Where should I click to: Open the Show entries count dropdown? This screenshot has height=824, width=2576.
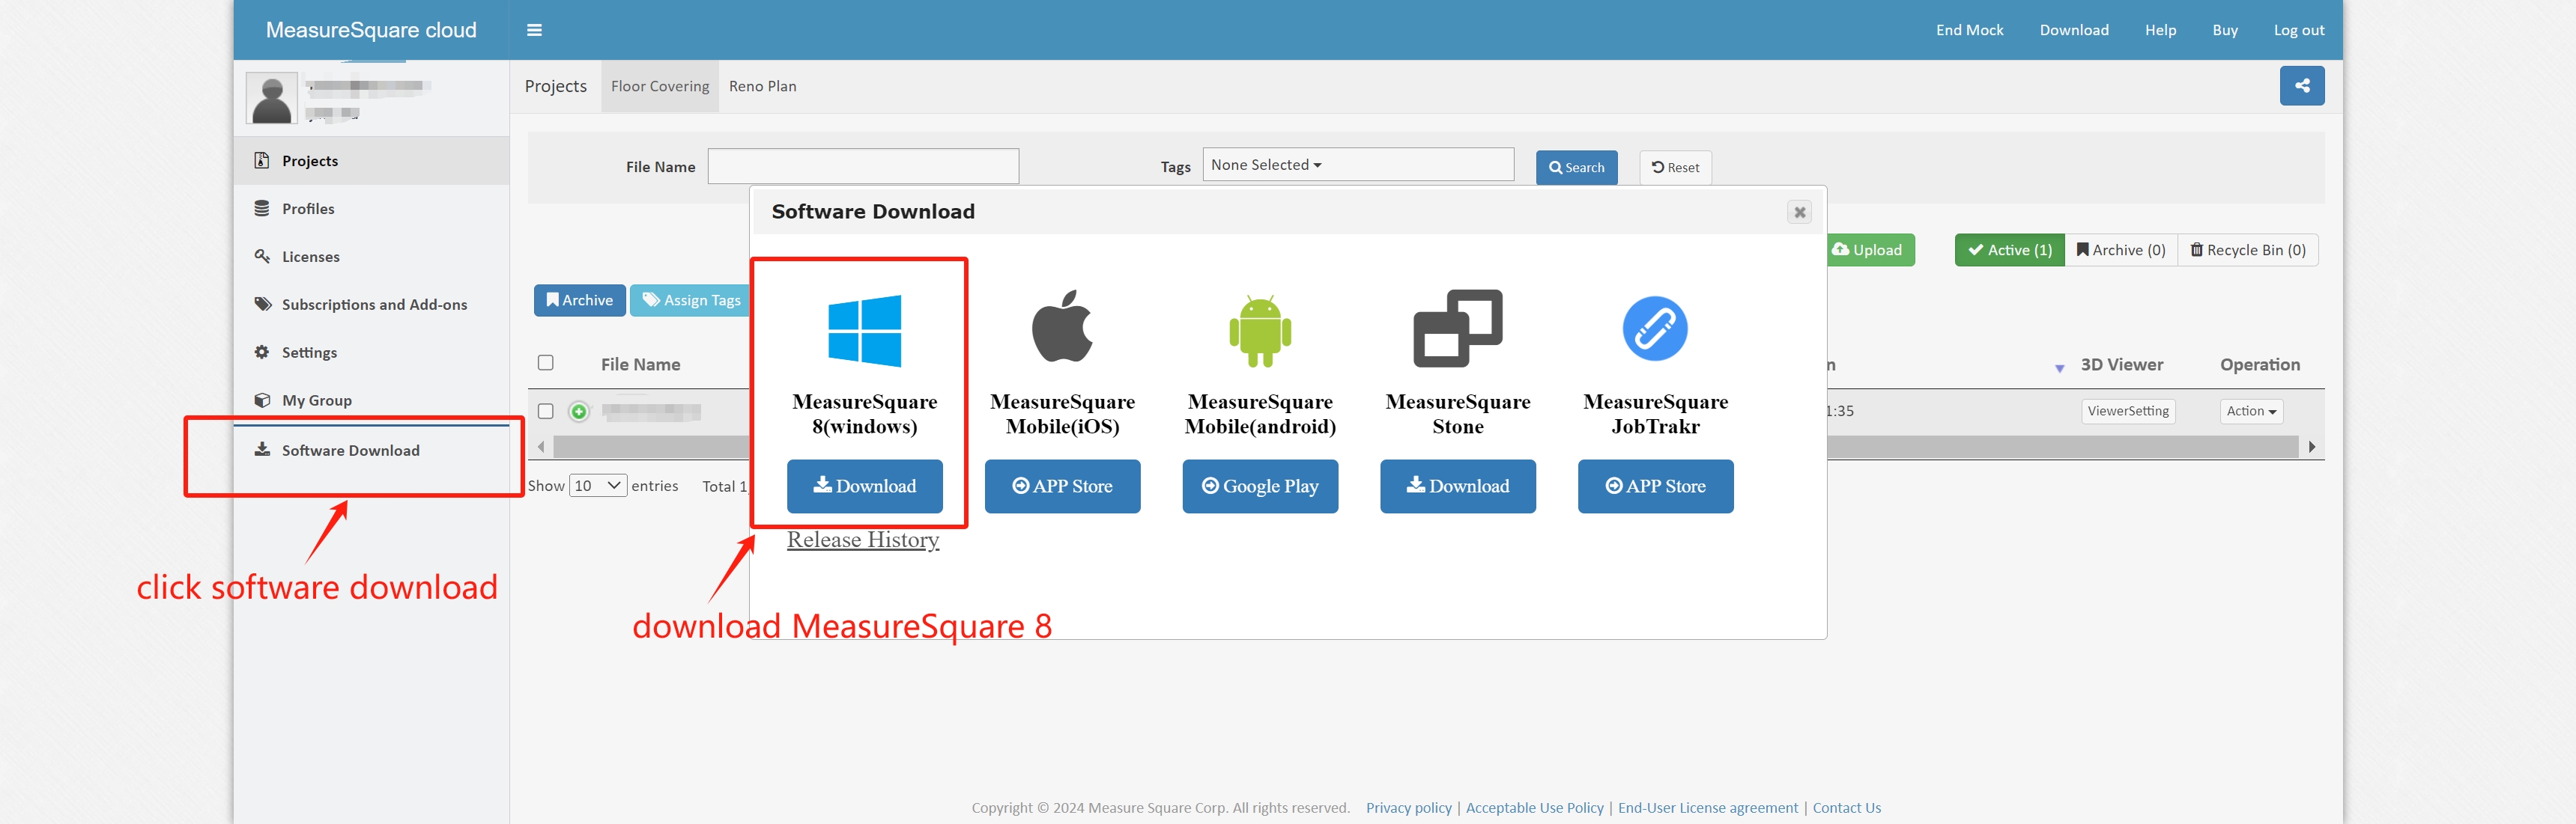point(597,486)
